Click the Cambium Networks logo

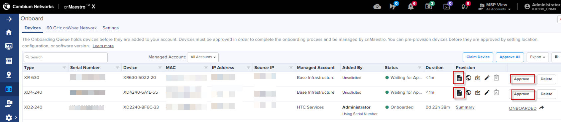[x=28, y=7]
